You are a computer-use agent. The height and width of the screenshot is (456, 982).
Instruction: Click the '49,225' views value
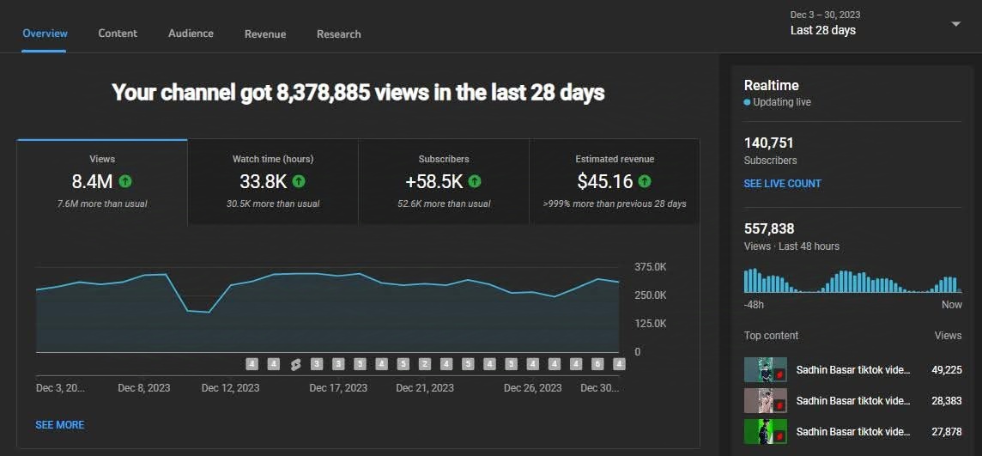946,369
